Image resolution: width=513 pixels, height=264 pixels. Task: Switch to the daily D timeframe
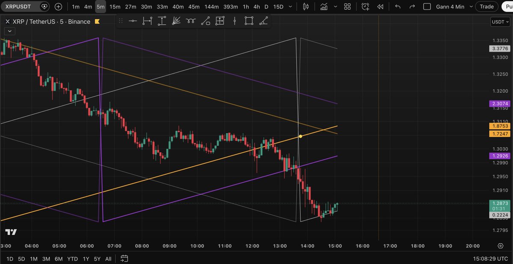pyautogui.click(x=267, y=6)
